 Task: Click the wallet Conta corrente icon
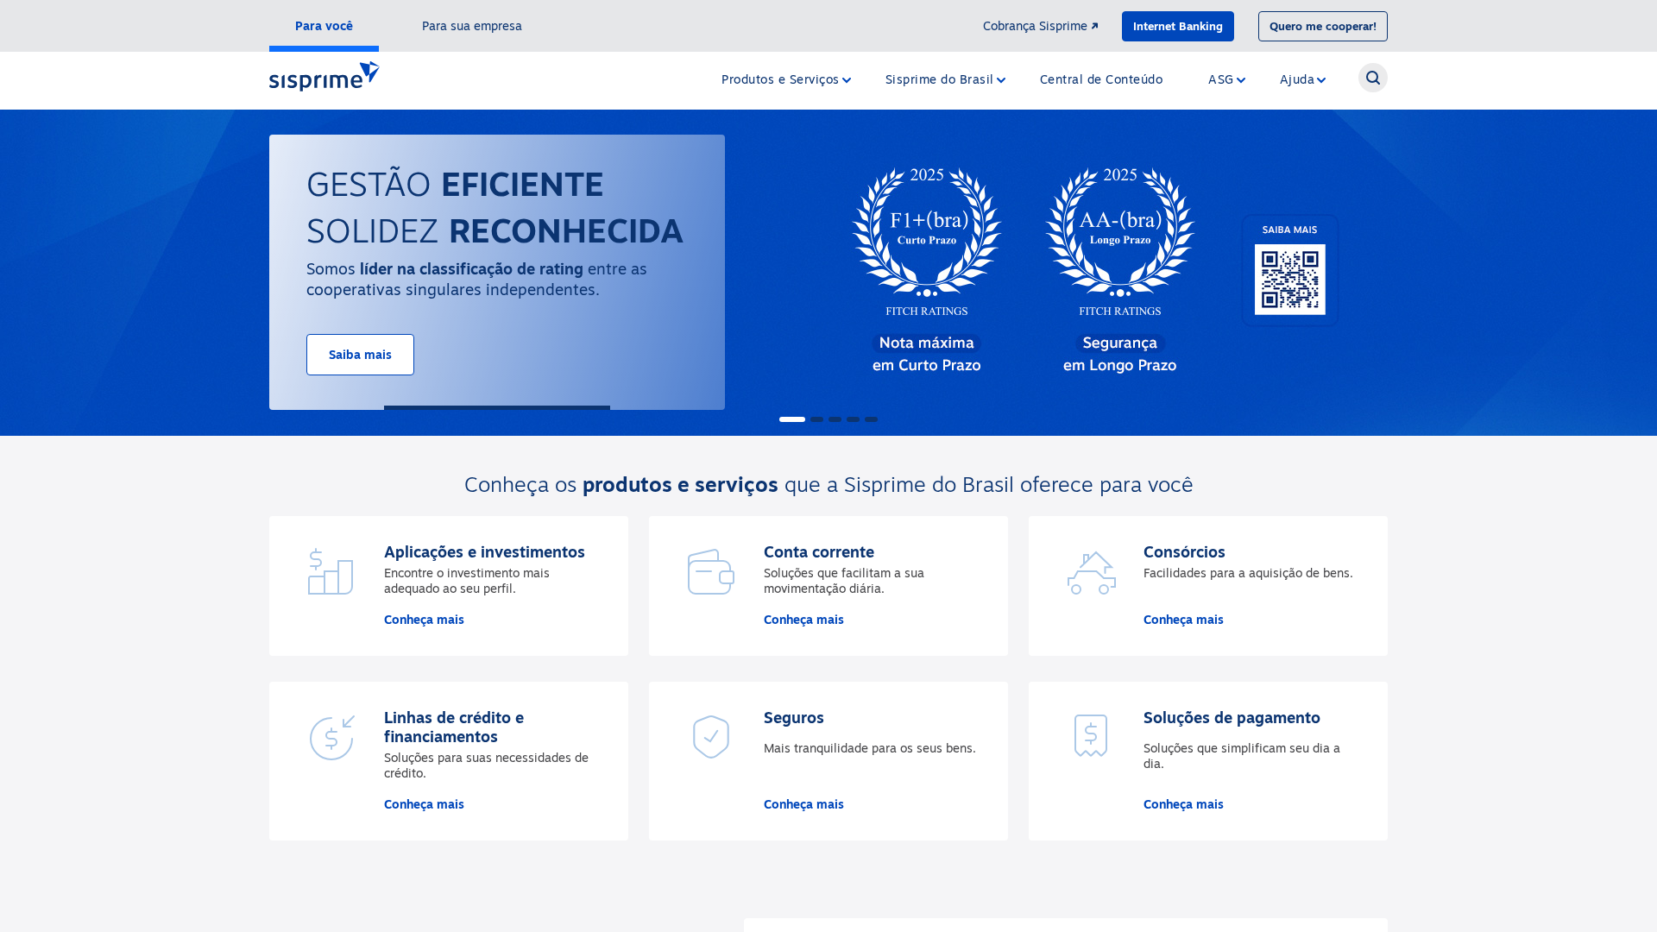(710, 571)
